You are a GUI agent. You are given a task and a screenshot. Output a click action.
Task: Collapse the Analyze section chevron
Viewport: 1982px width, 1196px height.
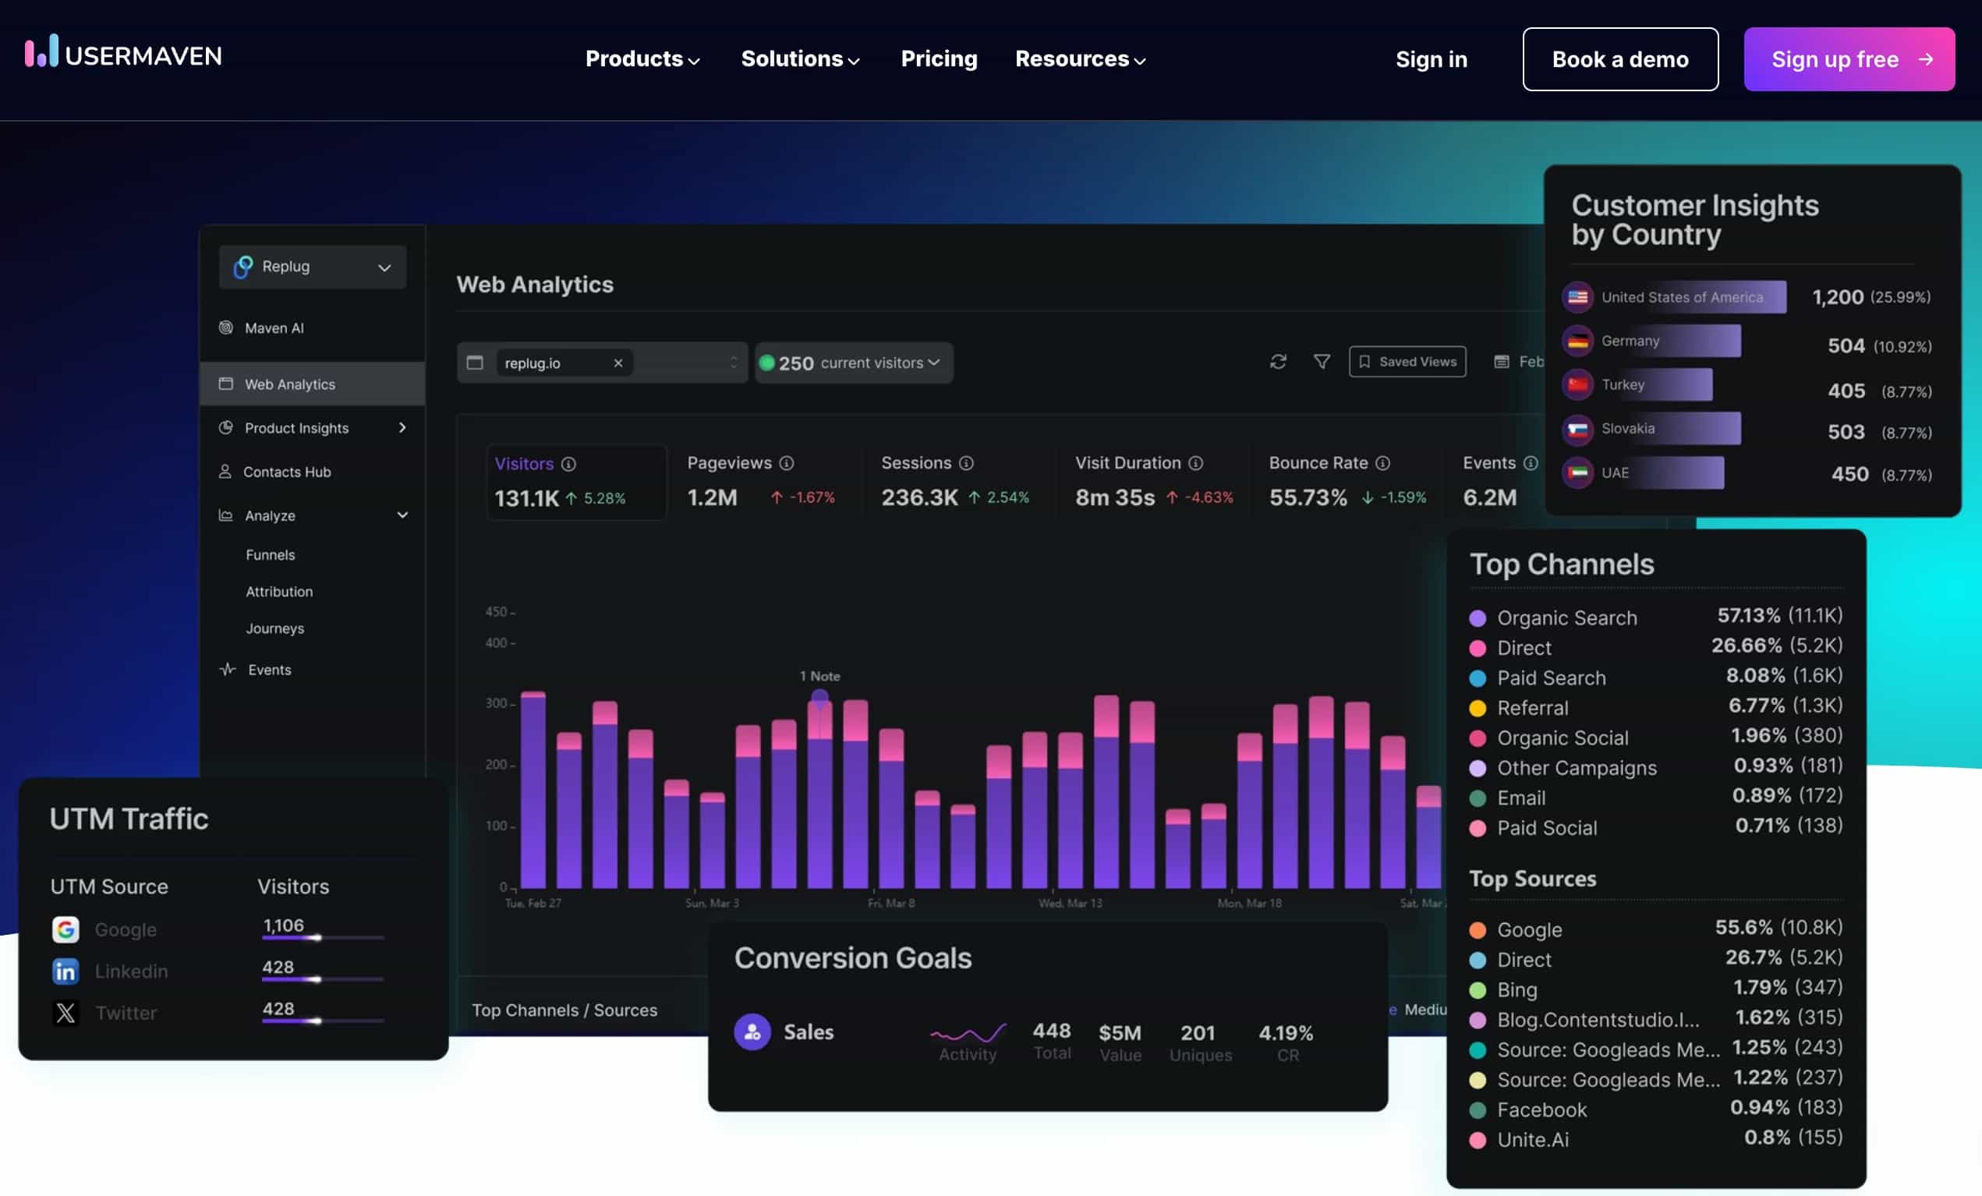(402, 515)
